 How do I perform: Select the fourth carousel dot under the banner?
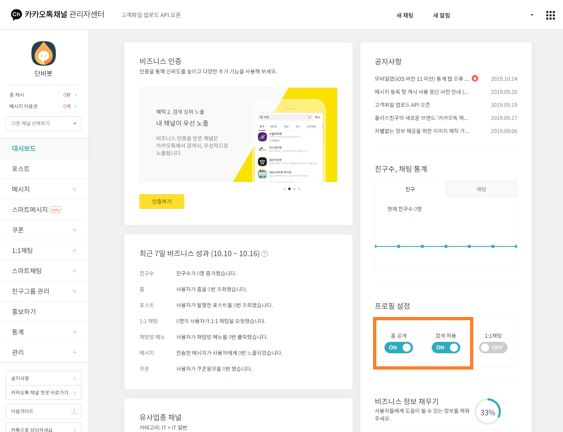tap(299, 189)
